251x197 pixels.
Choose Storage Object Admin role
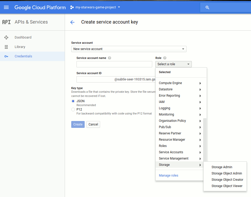tap(227, 173)
